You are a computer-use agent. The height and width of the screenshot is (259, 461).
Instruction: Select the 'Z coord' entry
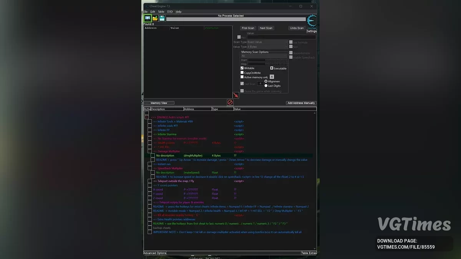coord(158,198)
